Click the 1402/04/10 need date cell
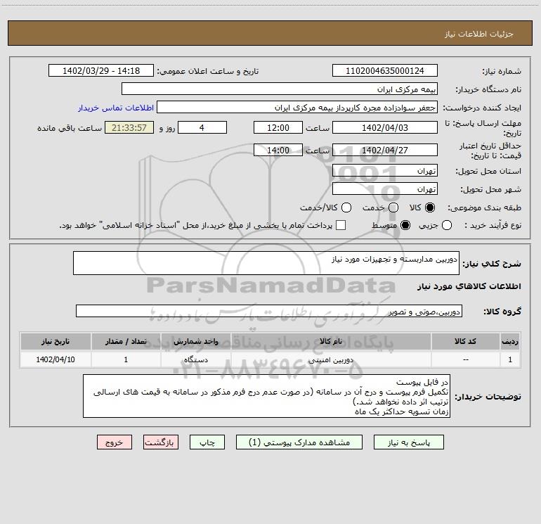 [56, 359]
